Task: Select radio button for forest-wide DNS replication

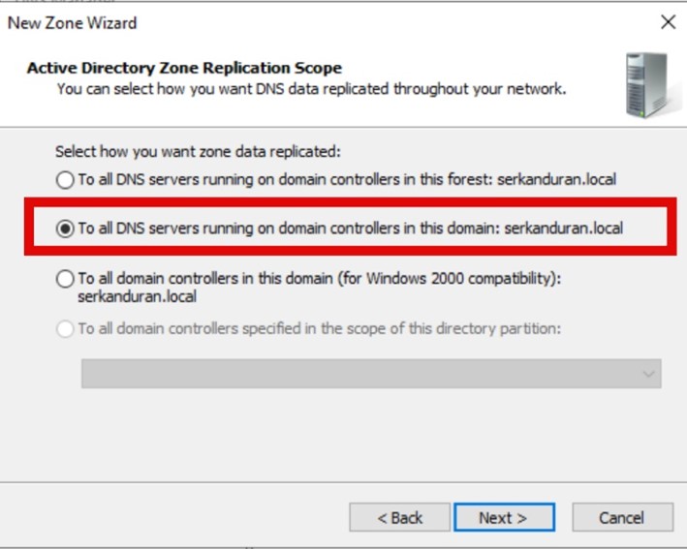Action: click(x=65, y=180)
